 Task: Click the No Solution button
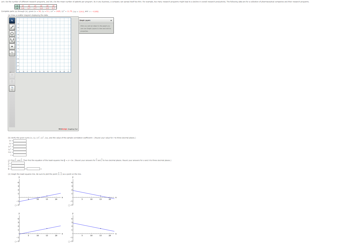[12, 53]
